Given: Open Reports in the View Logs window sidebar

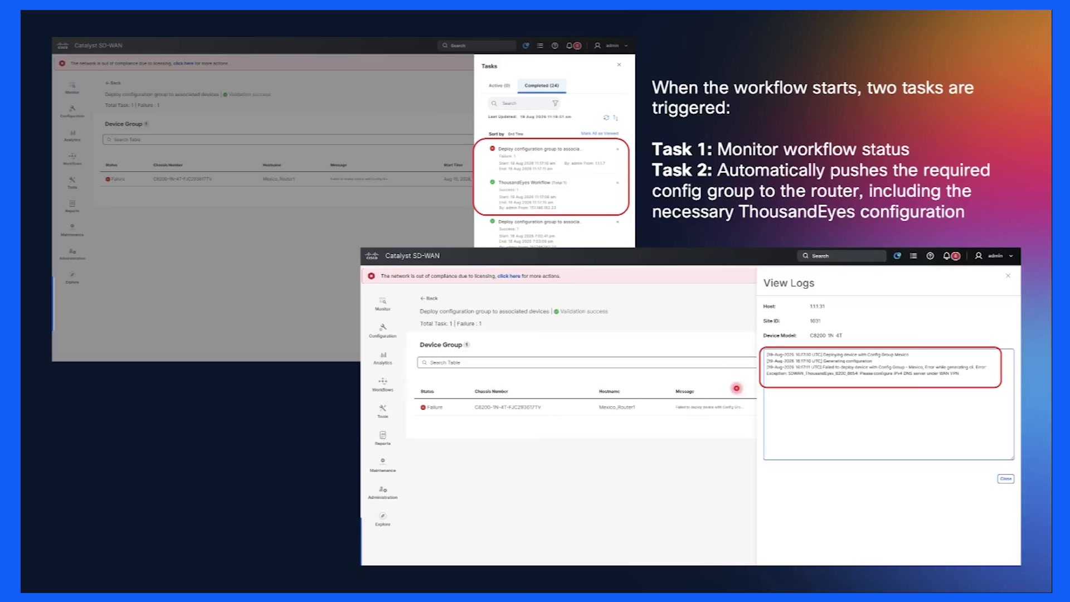Looking at the screenshot, I should pyautogui.click(x=382, y=438).
